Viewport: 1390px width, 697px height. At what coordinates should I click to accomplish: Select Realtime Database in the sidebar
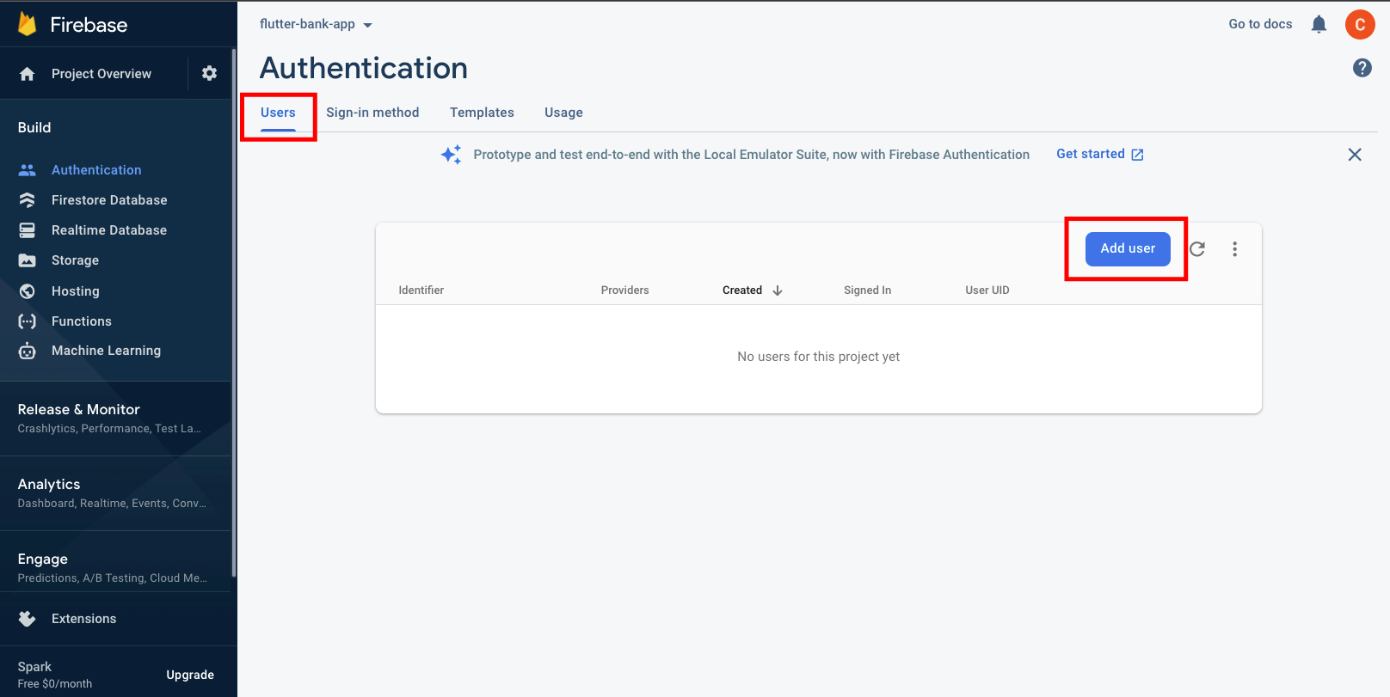coord(109,230)
